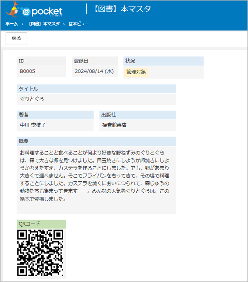Go to ホーム in the breadcrumb
The width and height of the screenshot is (248, 282).
coord(11,24)
